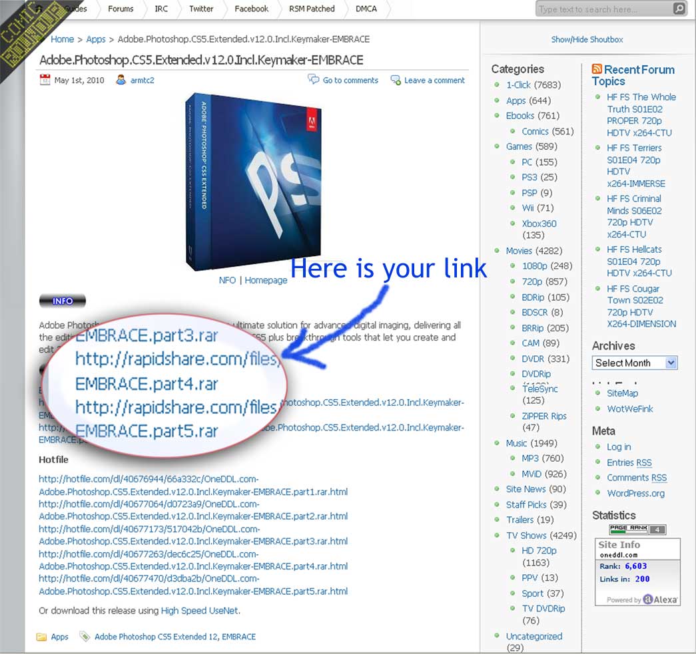Open the Games category

[x=519, y=146]
